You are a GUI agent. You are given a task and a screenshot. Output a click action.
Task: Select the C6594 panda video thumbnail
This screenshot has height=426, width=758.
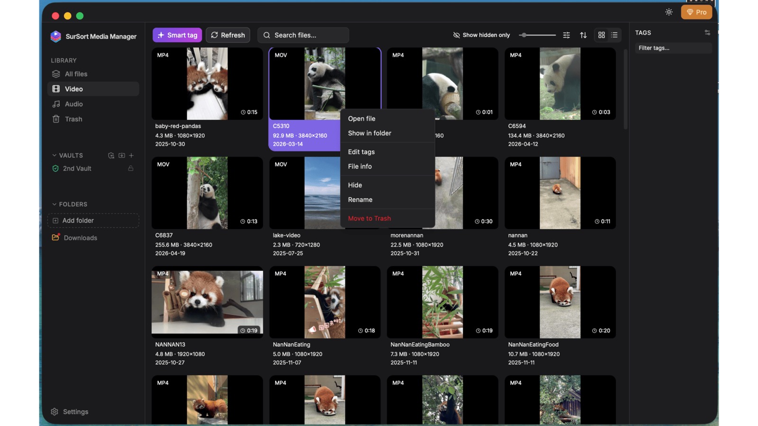point(560,83)
